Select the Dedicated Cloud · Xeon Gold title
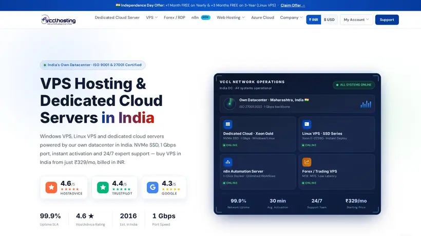Image resolution: width=421 pixels, height=236 pixels. tap(248, 134)
